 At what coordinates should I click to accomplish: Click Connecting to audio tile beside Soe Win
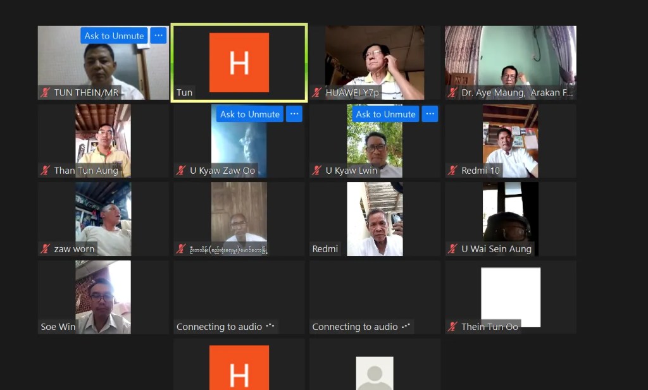click(x=239, y=297)
